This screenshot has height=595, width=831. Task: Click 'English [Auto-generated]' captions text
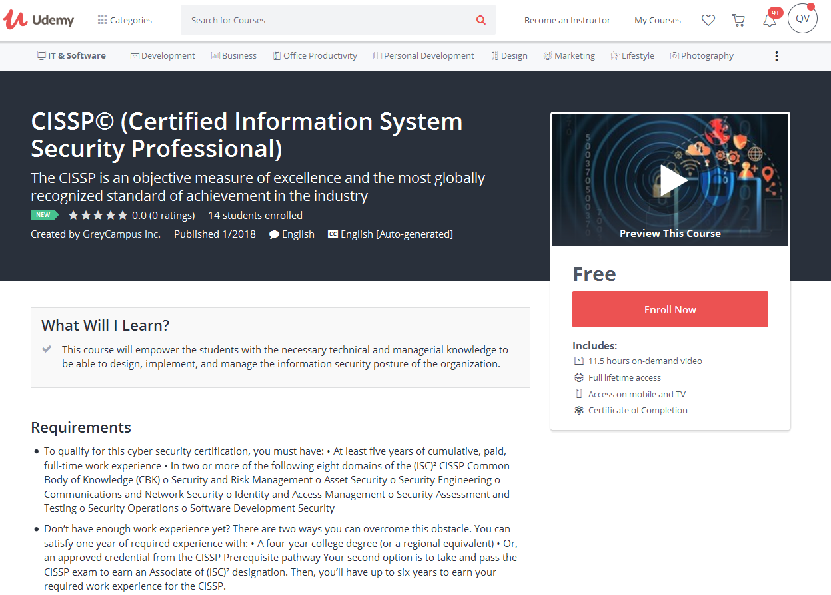(397, 234)
